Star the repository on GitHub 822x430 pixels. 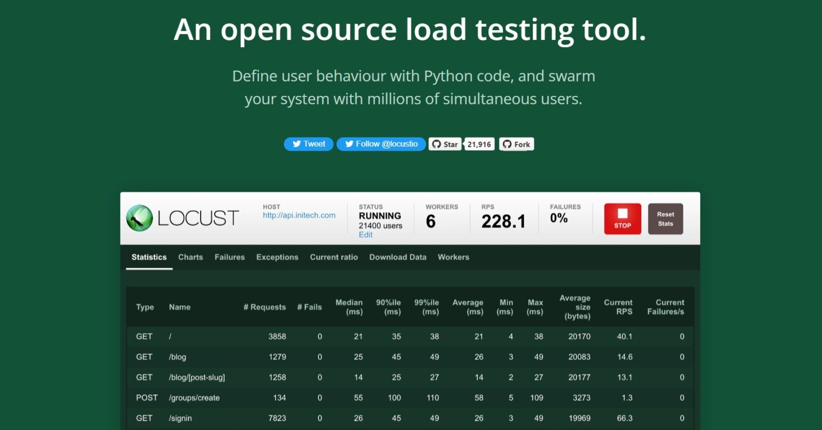(445, 144)
